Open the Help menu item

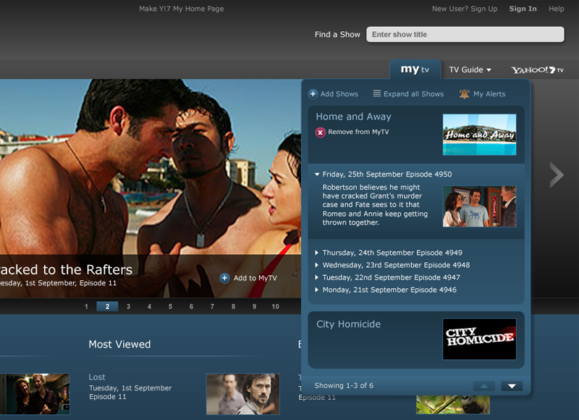[x=556, y=9]
